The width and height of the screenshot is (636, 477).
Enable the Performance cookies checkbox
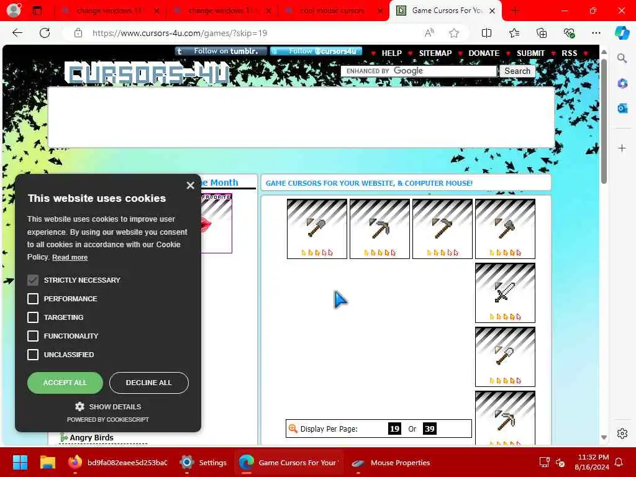pyautogui.click(x=33, y=299)
